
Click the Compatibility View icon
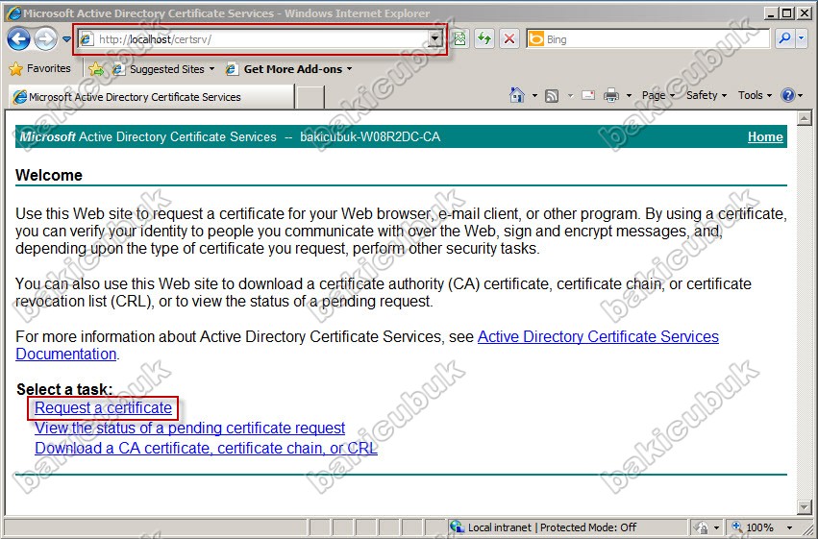click(459, 39)
